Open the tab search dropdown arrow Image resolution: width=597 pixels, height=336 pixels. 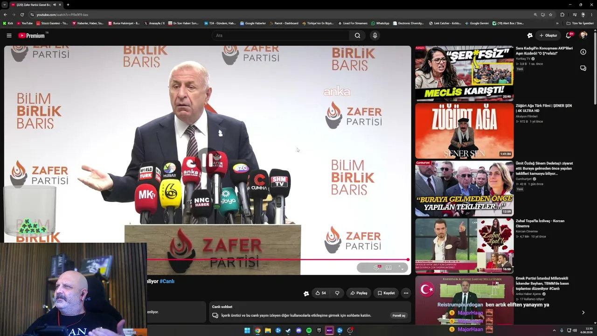[x=4, y=5]
